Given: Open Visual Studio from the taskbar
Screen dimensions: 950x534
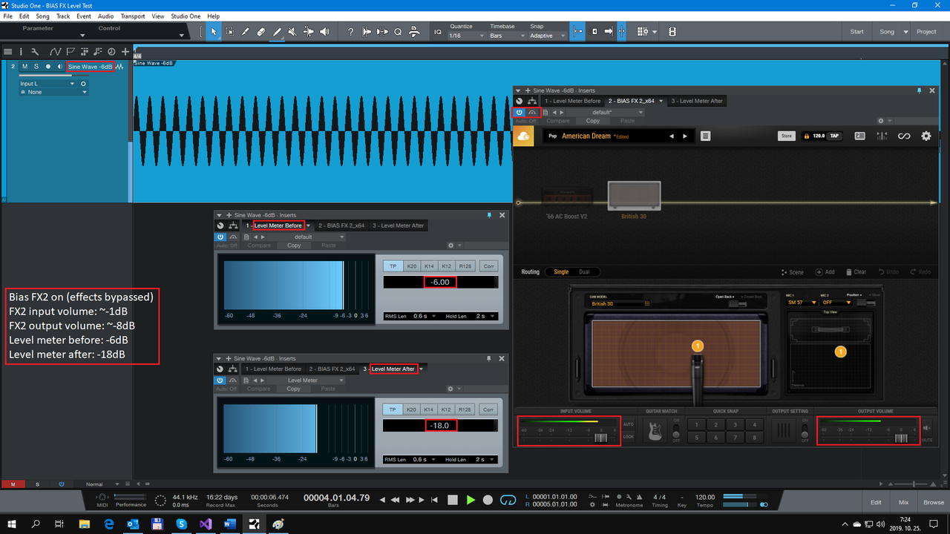Looking at the screenshot, I should (x=205, y=524).
